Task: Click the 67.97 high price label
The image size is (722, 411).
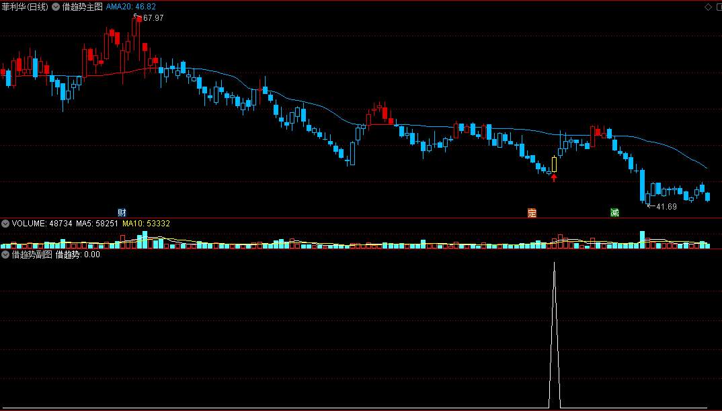Action: click(153, 18)
